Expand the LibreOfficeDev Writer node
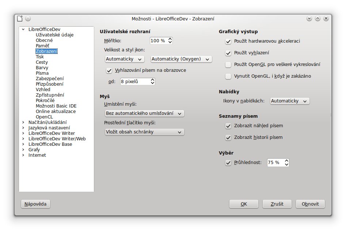The image size is (346, 230). pos(23,133)
